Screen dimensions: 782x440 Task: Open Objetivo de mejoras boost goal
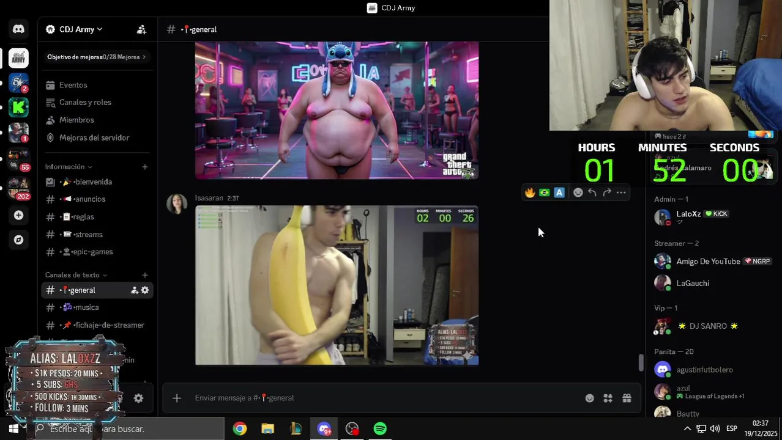click(97, 57)
